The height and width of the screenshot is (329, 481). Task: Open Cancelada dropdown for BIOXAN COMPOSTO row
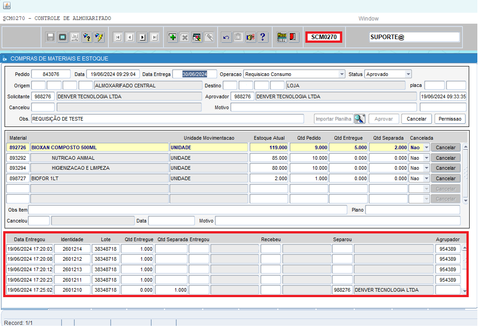pyautogui.click(x=426, y=147)
